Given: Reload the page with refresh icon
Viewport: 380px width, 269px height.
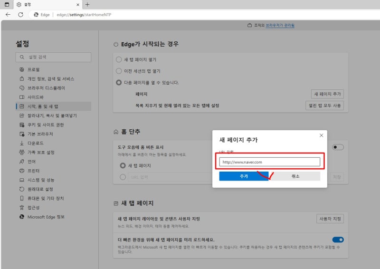Looking at the screenshot, I should pyautogui.click(x=21, y=15).
